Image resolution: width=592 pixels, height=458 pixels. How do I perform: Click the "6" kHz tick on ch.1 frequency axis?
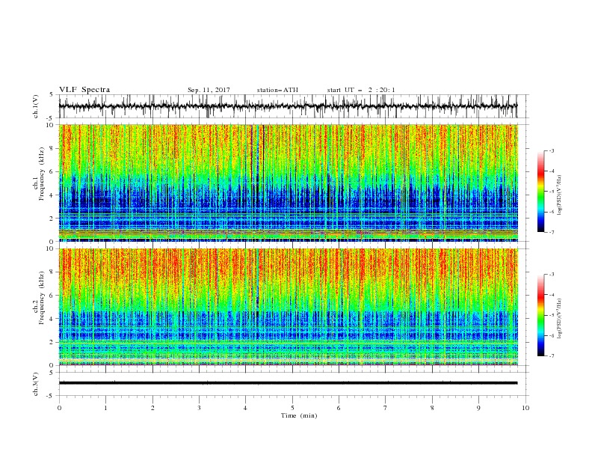point(52,172)
